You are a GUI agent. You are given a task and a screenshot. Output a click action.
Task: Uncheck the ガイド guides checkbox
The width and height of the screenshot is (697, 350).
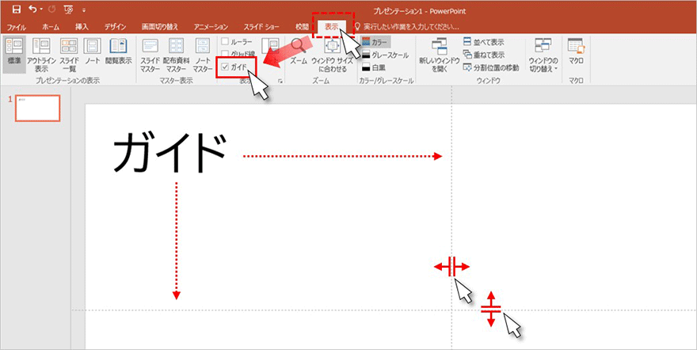pyautogui.click(x=226, y=67)
